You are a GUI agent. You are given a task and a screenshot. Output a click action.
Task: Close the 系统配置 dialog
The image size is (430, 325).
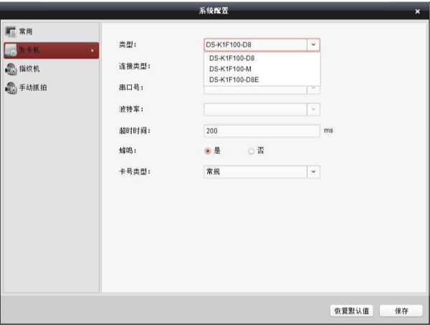(x=417, y=11)
